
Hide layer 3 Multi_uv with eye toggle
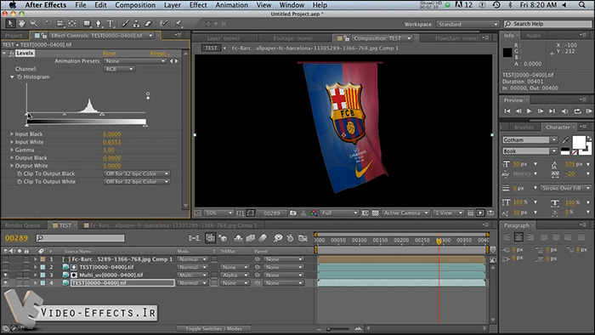(x=6, y=275)
